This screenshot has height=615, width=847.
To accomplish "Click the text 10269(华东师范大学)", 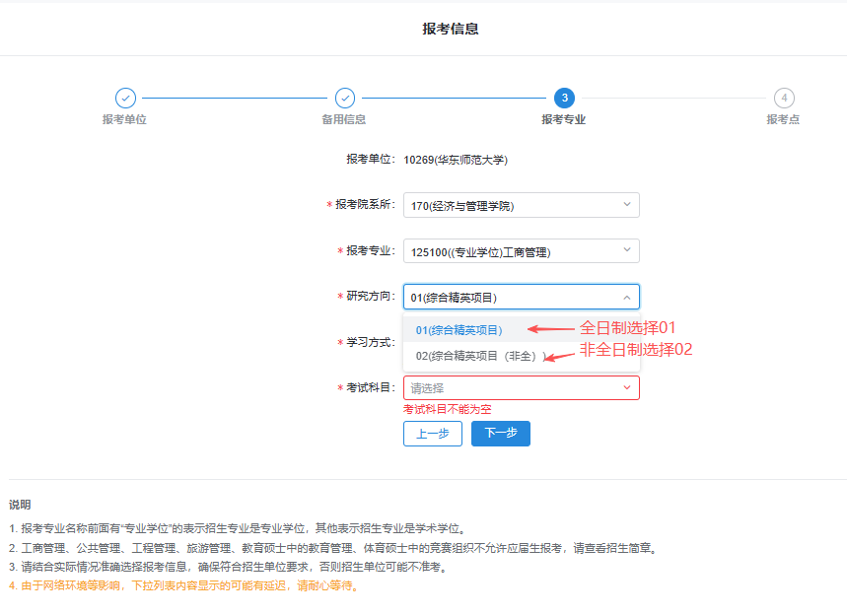I will (x=456, y=160).
